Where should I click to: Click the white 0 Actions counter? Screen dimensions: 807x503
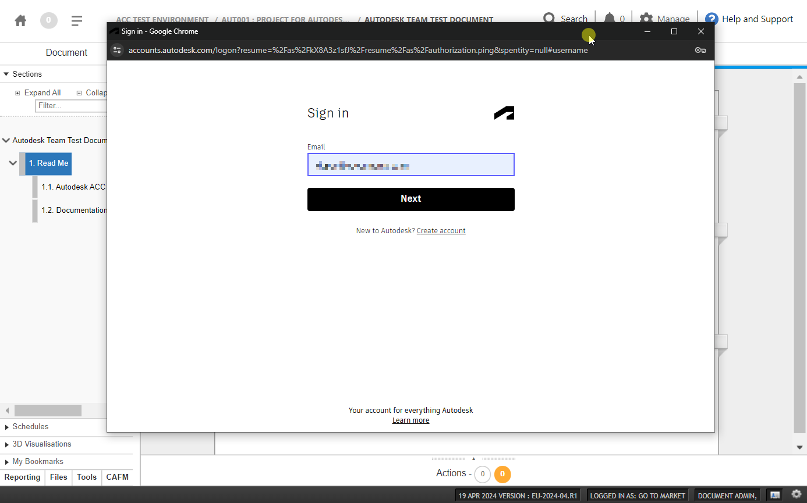coord(482,474)
